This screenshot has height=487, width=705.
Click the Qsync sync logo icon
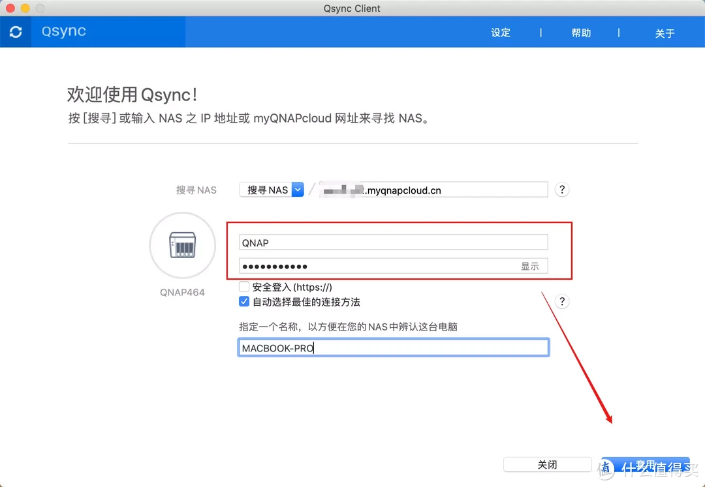click(15, 32)
